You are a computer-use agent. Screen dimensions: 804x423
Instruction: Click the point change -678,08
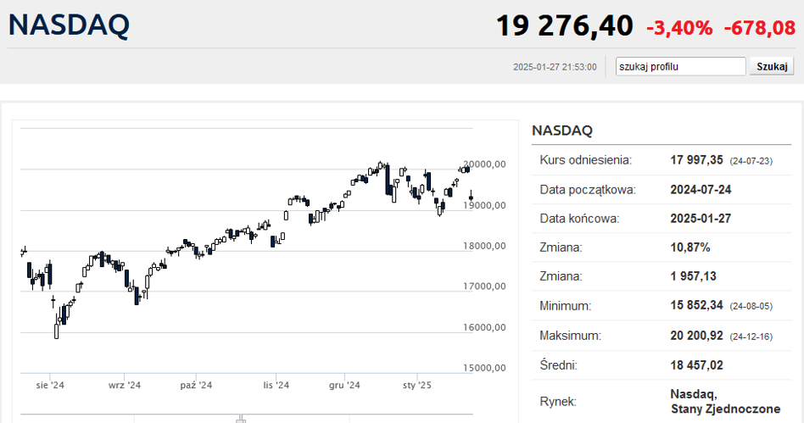(x=759, y=28)
